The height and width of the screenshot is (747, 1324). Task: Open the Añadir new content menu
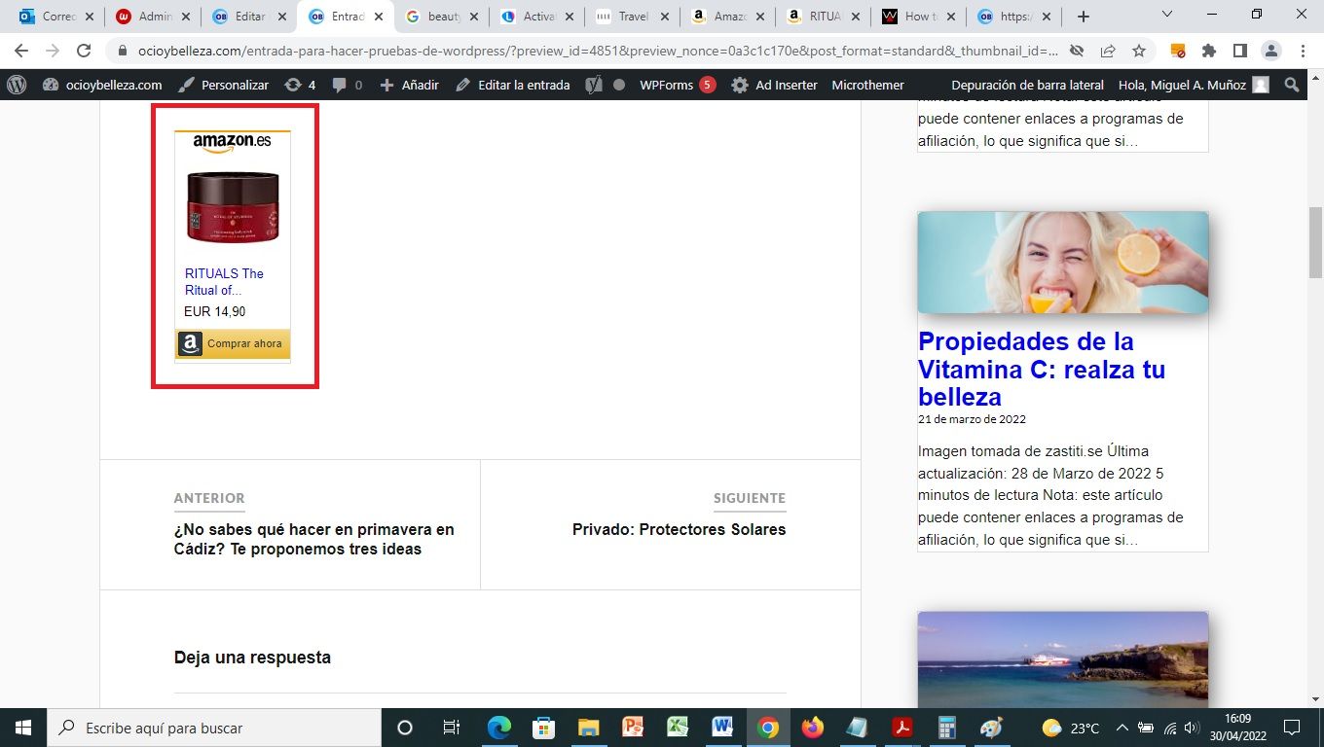pyautogui.click(x=409, y=85)
